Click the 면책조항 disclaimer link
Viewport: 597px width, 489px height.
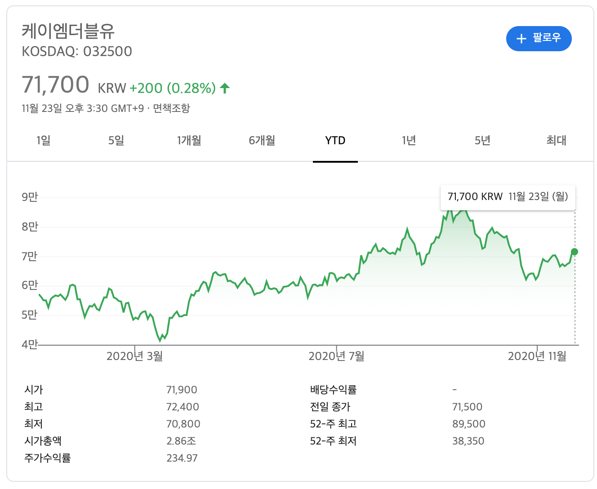(x=171, y=108)
